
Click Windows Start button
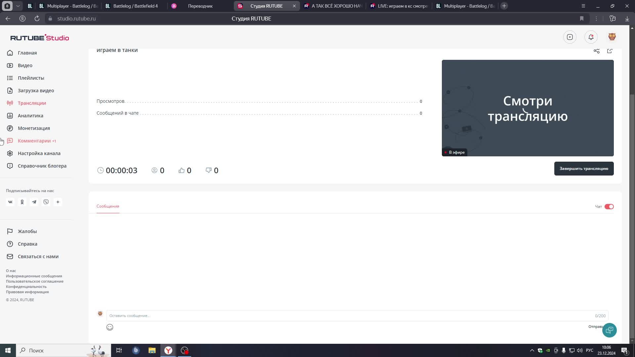click(x=8, y=350)
